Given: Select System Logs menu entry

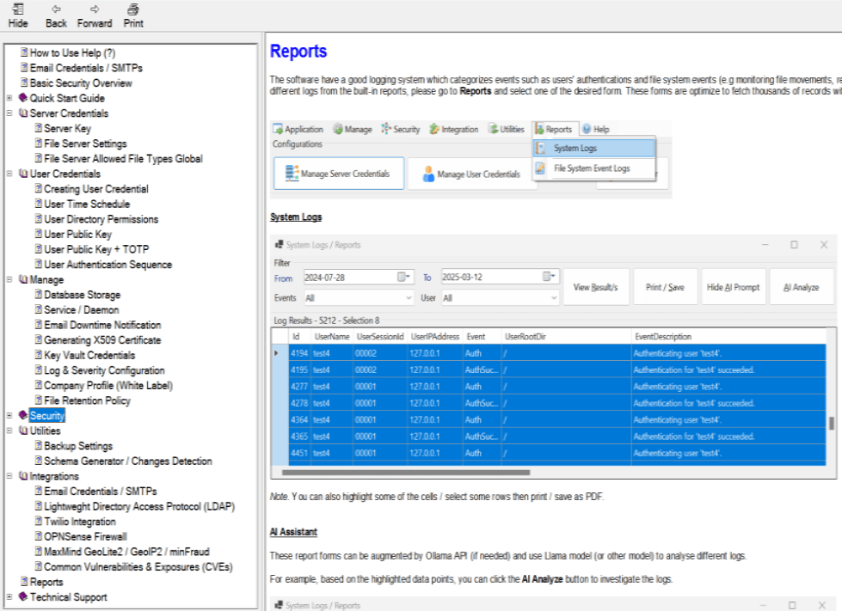Looking at the screenshot, I should click(594, 148).
